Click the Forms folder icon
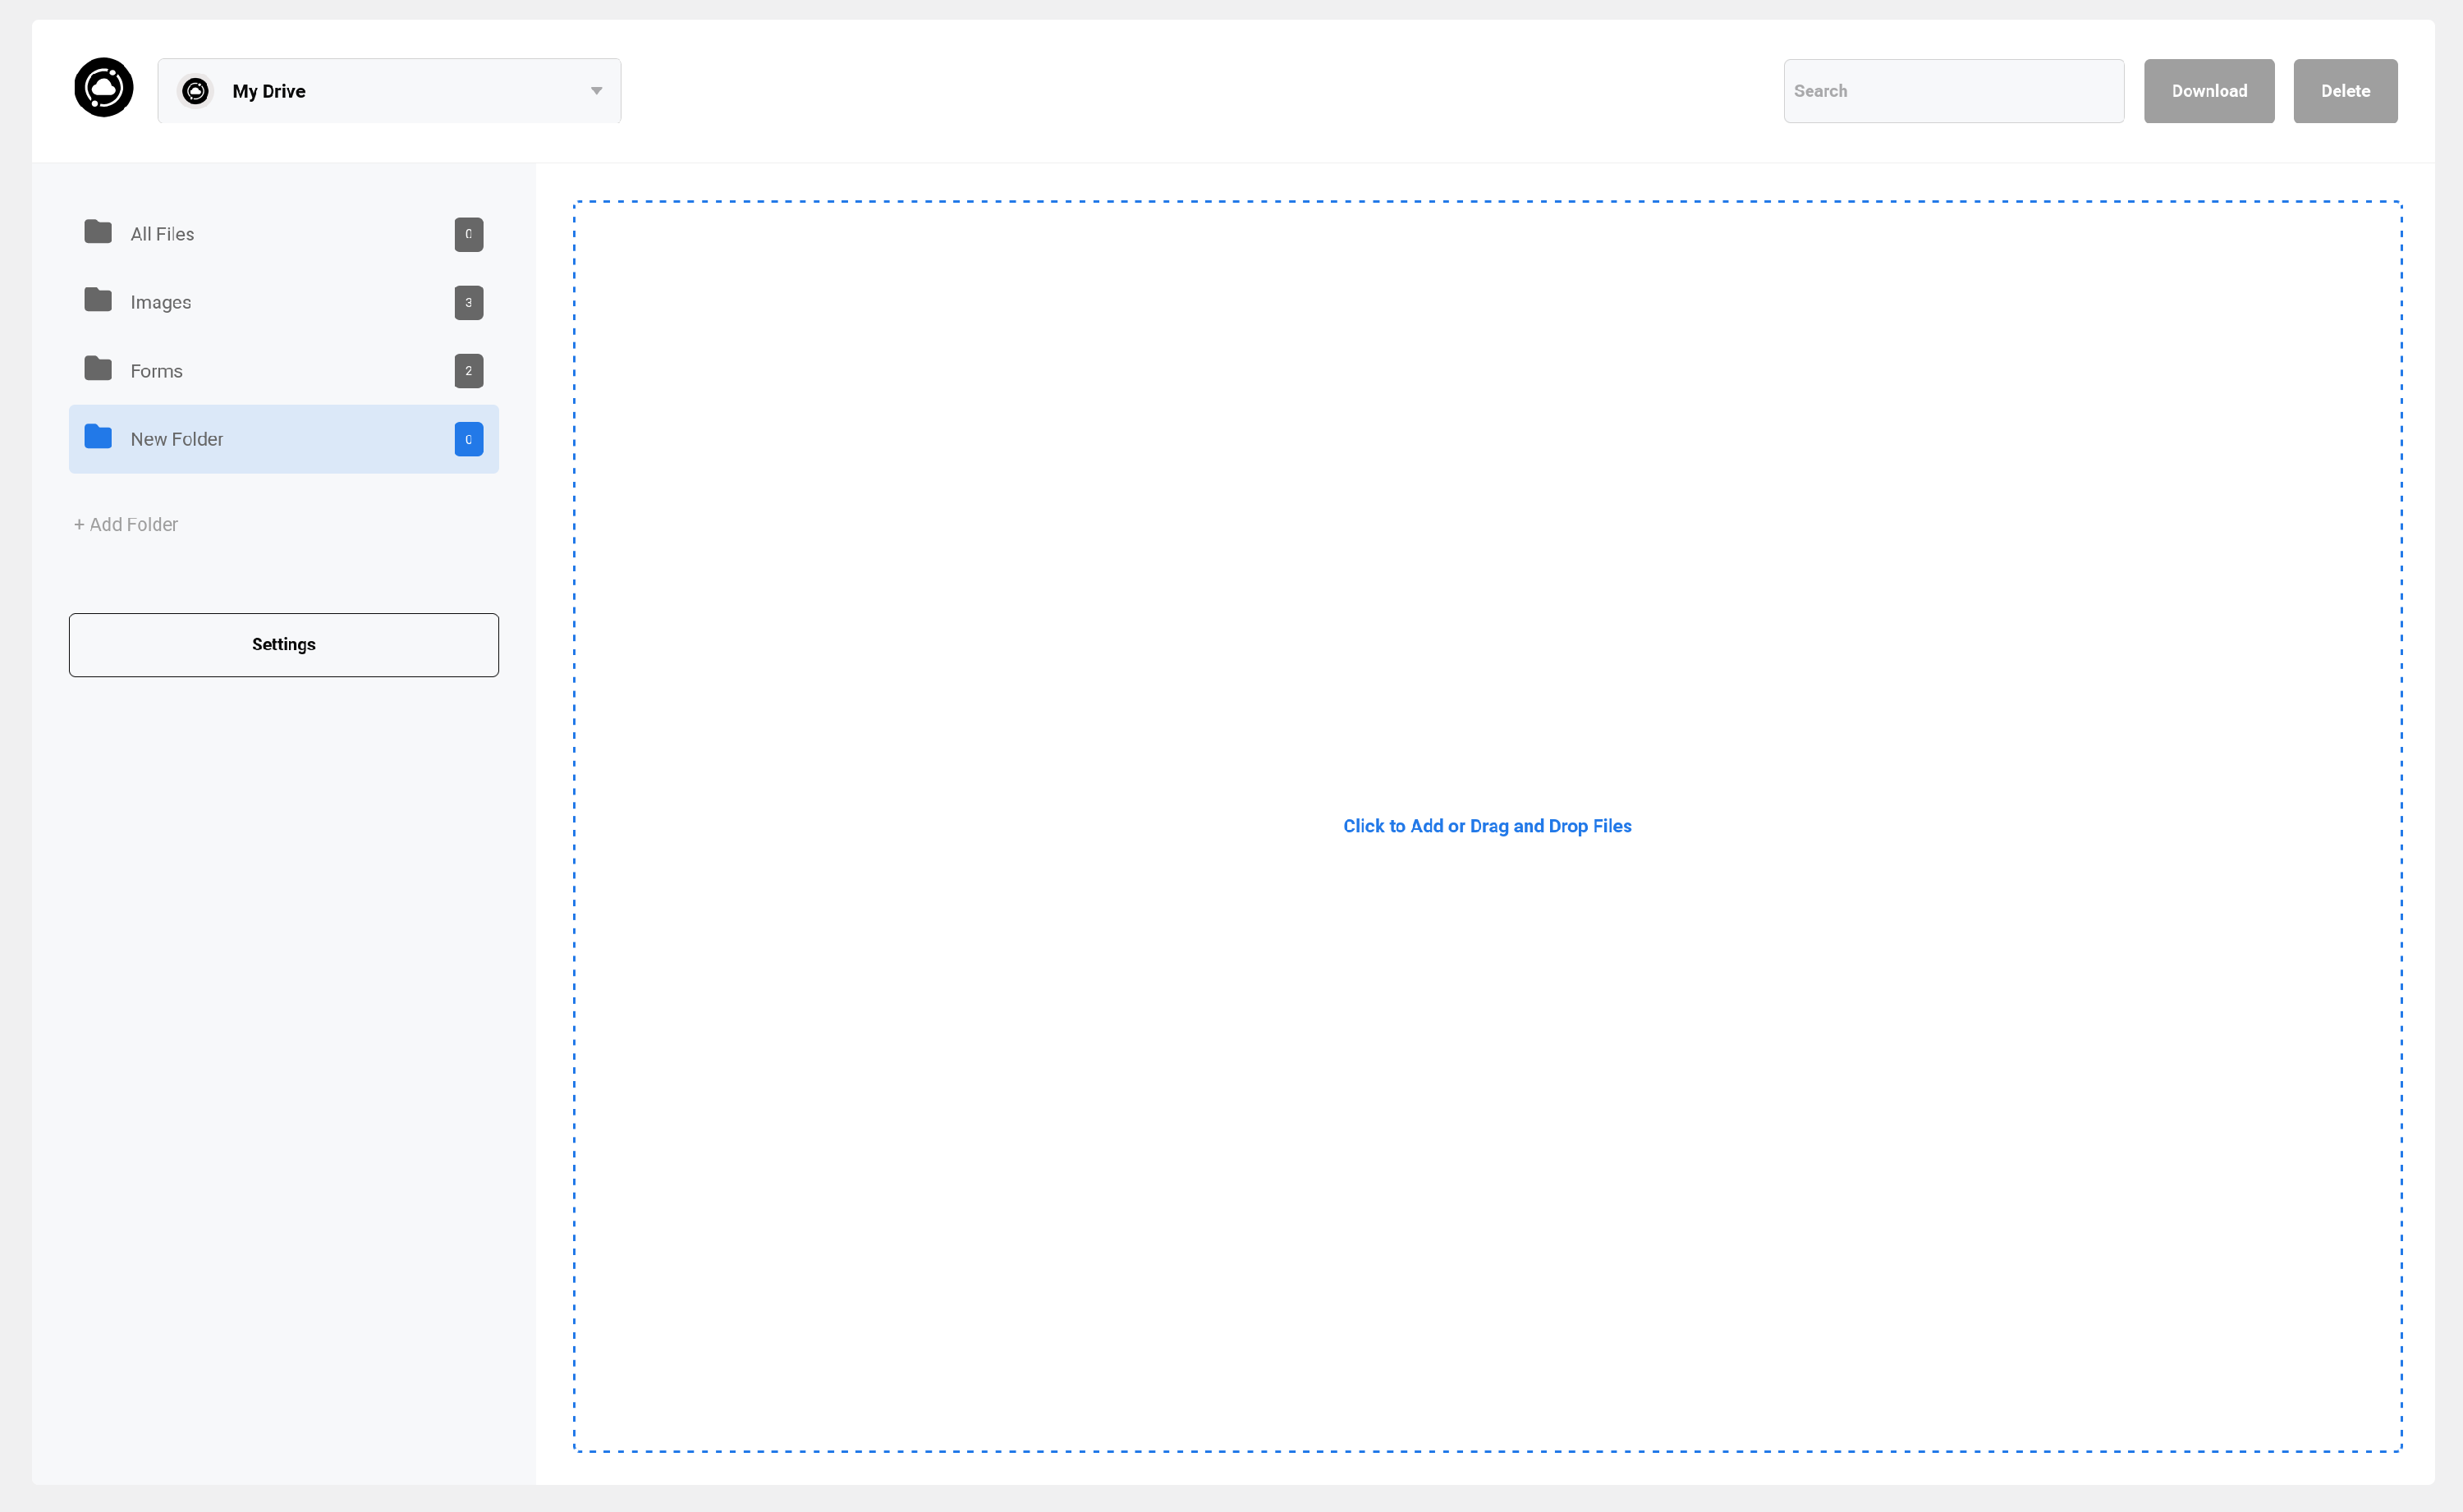Image resolution: width=2463 pixels, height=1512 pixels. [98, 369]
